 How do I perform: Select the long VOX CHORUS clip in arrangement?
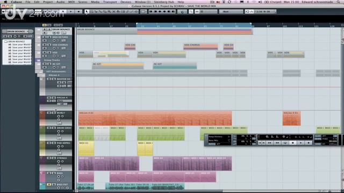pyautogui.click(x=200, y=47)
